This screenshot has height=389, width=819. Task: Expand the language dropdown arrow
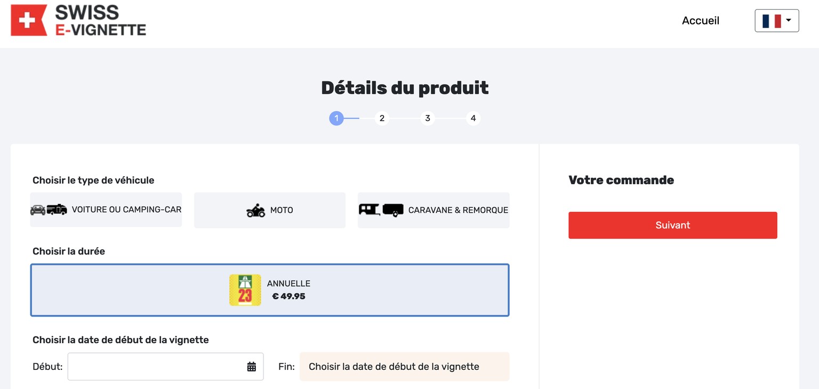pos(789,21)
